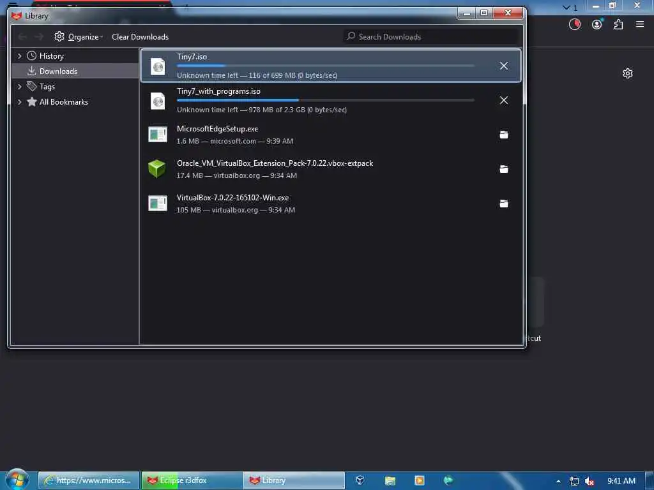The image size is (654, 490).
Task: Click the Organize gear icon
Action: pyautogui.click(x=59, y=36)
